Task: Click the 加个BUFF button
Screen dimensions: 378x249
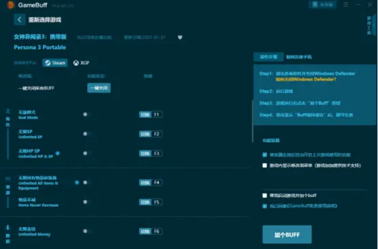Action: pyautogui.click(x=287, y=234)
